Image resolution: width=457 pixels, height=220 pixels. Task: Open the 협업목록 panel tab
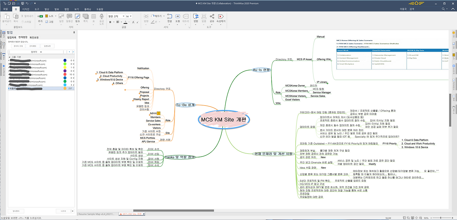pyautogui.click(x=12, y=37)
